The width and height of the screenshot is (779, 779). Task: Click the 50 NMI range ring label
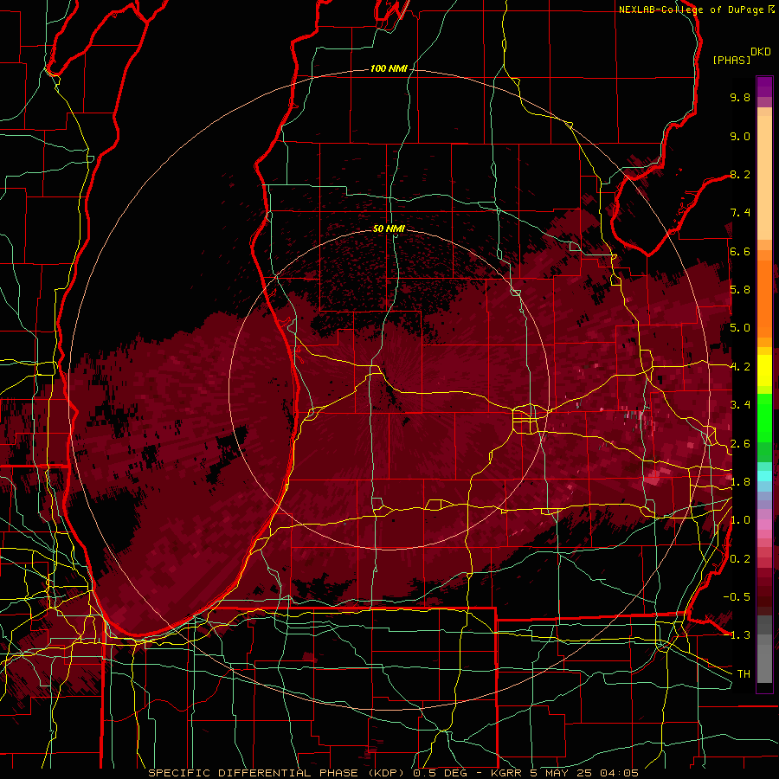[389, 229]
